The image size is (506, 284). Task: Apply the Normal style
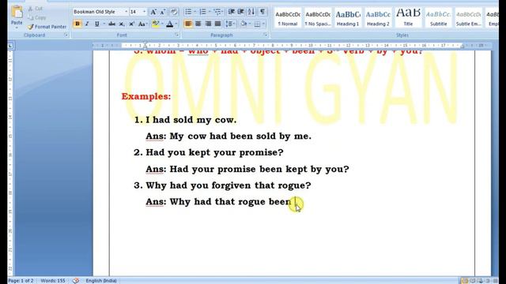coord(288,18)
